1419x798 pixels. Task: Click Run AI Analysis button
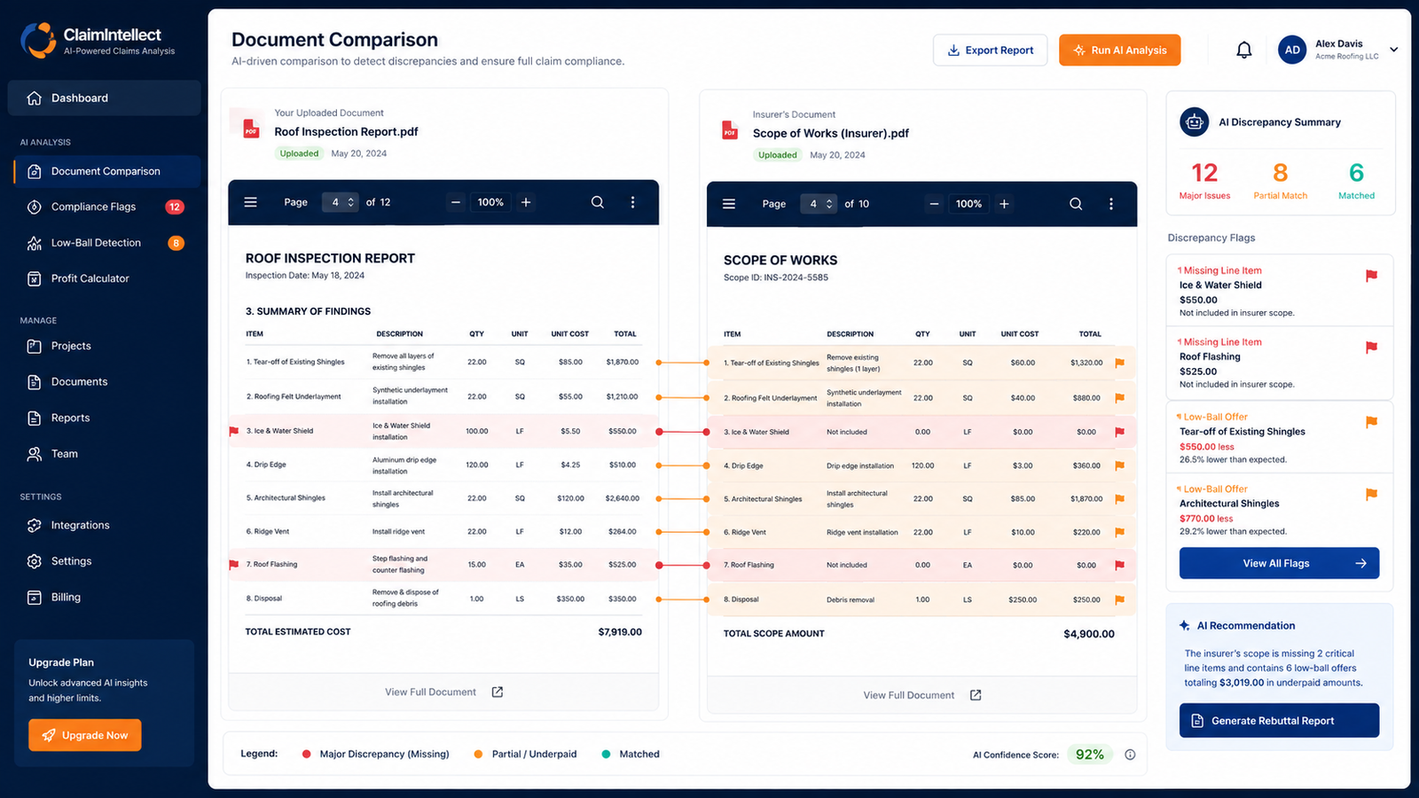tap(1119, 51)
